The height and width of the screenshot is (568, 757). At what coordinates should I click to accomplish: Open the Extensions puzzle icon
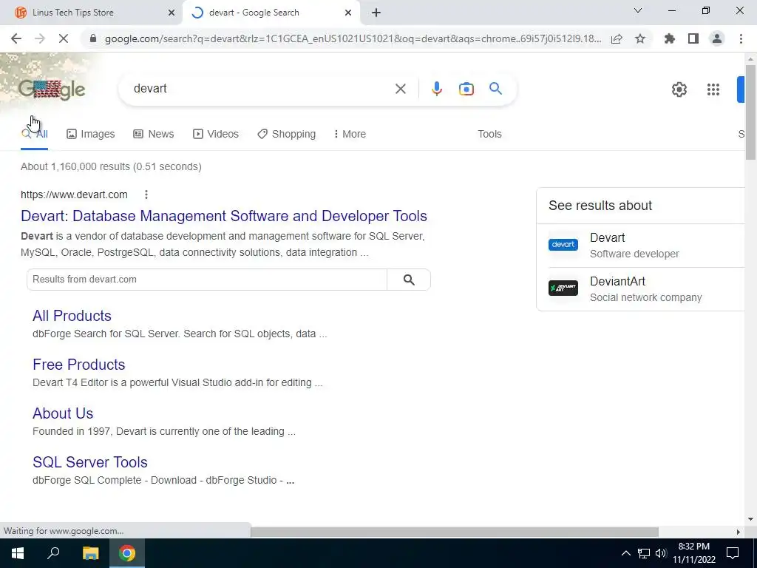(670, 38)
